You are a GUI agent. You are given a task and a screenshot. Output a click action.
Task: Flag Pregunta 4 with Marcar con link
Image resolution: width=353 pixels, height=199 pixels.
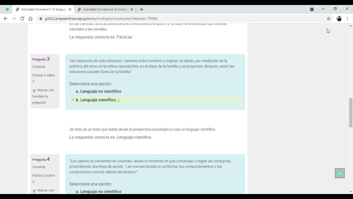click(x=43, y=190)
